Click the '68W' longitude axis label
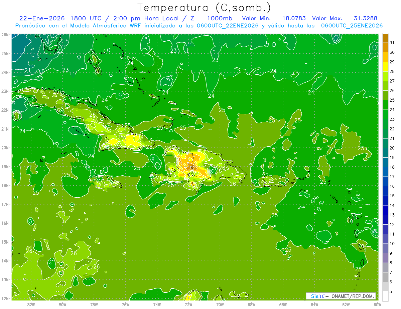This screenshot has height=309, width=401. point(251,304)
